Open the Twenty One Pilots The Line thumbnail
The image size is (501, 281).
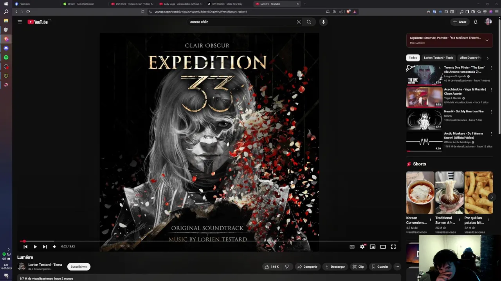(x=424, y=75)
